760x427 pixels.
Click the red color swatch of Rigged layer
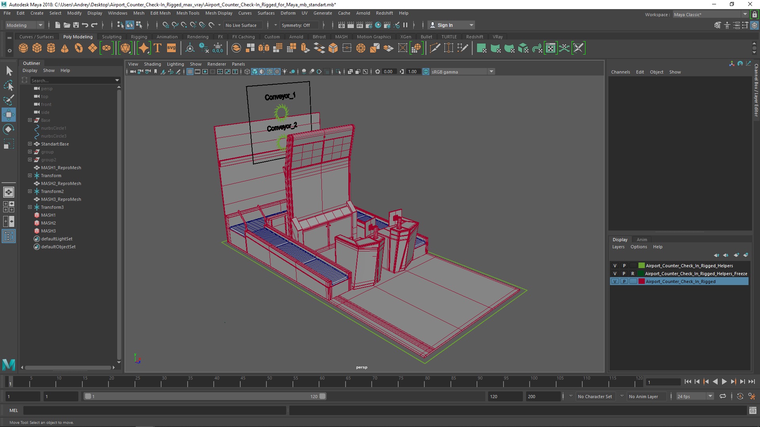(x=641, y=282)
